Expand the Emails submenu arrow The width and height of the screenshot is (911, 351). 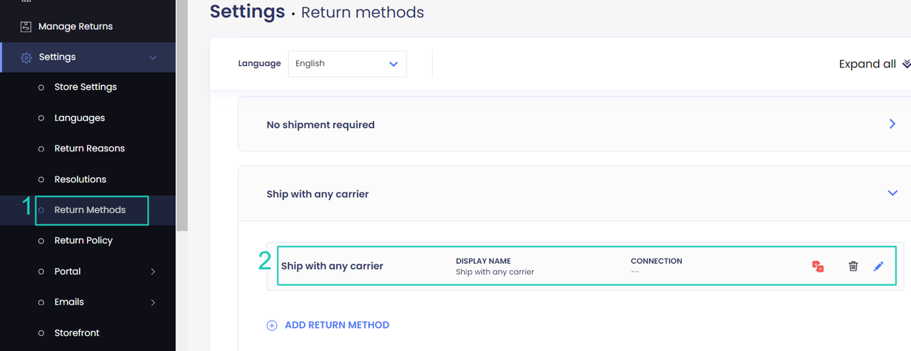click(153, 302)
